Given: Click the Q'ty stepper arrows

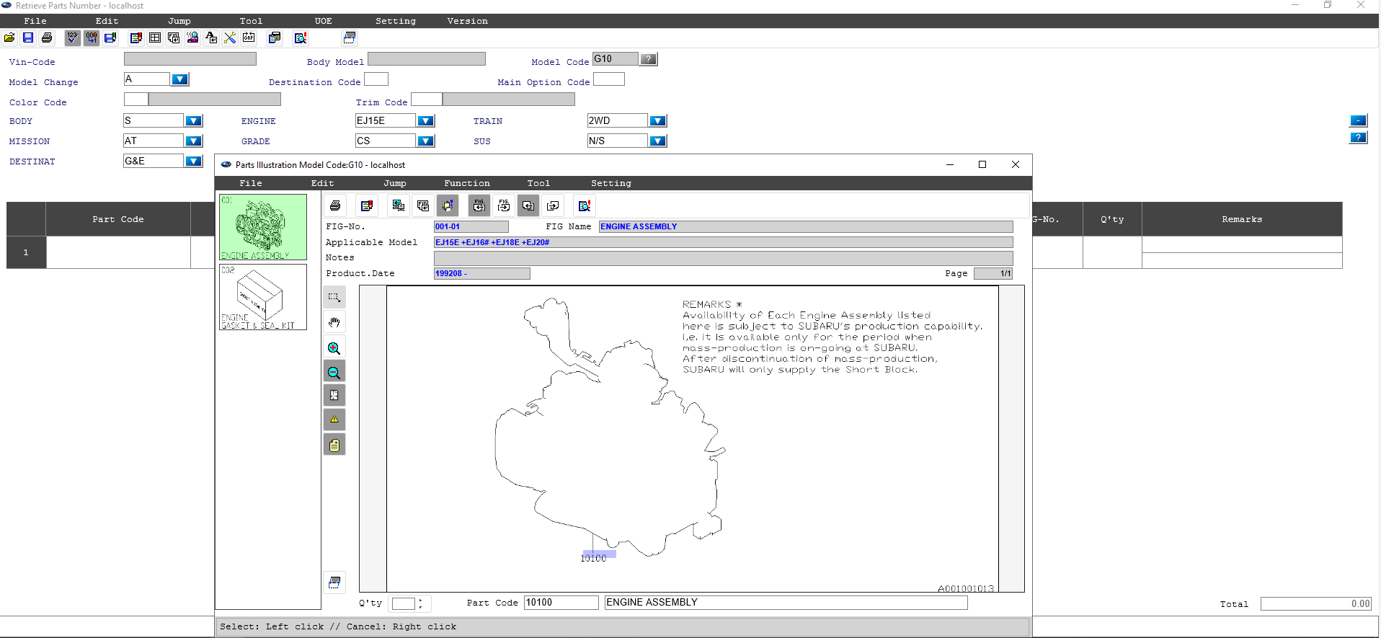Looking at the screenshot, I should (x=421, y=603).
